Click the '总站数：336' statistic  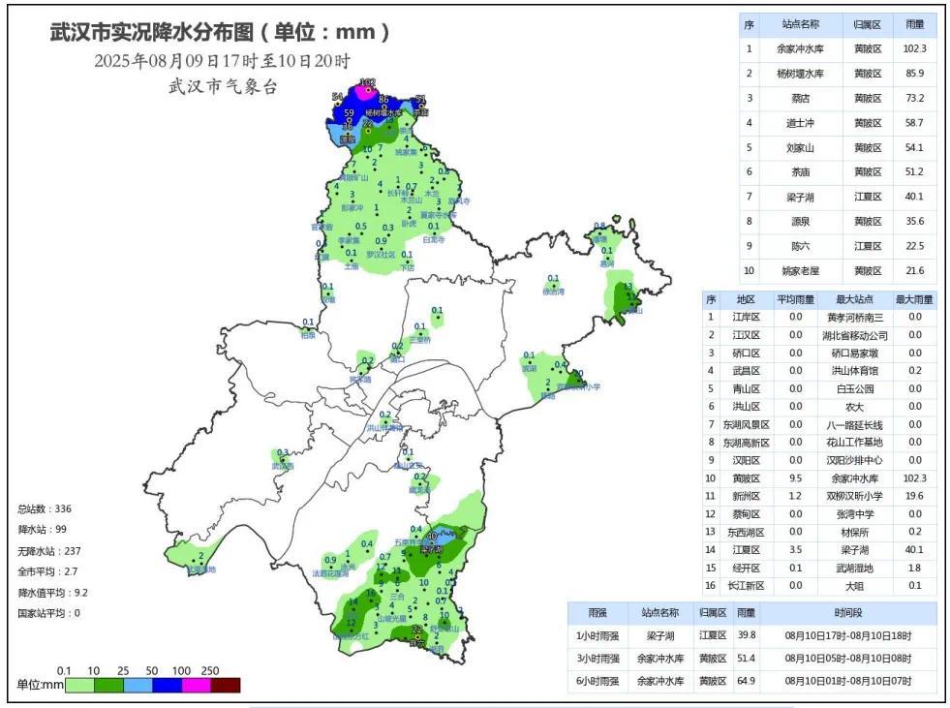click(45, 508)
